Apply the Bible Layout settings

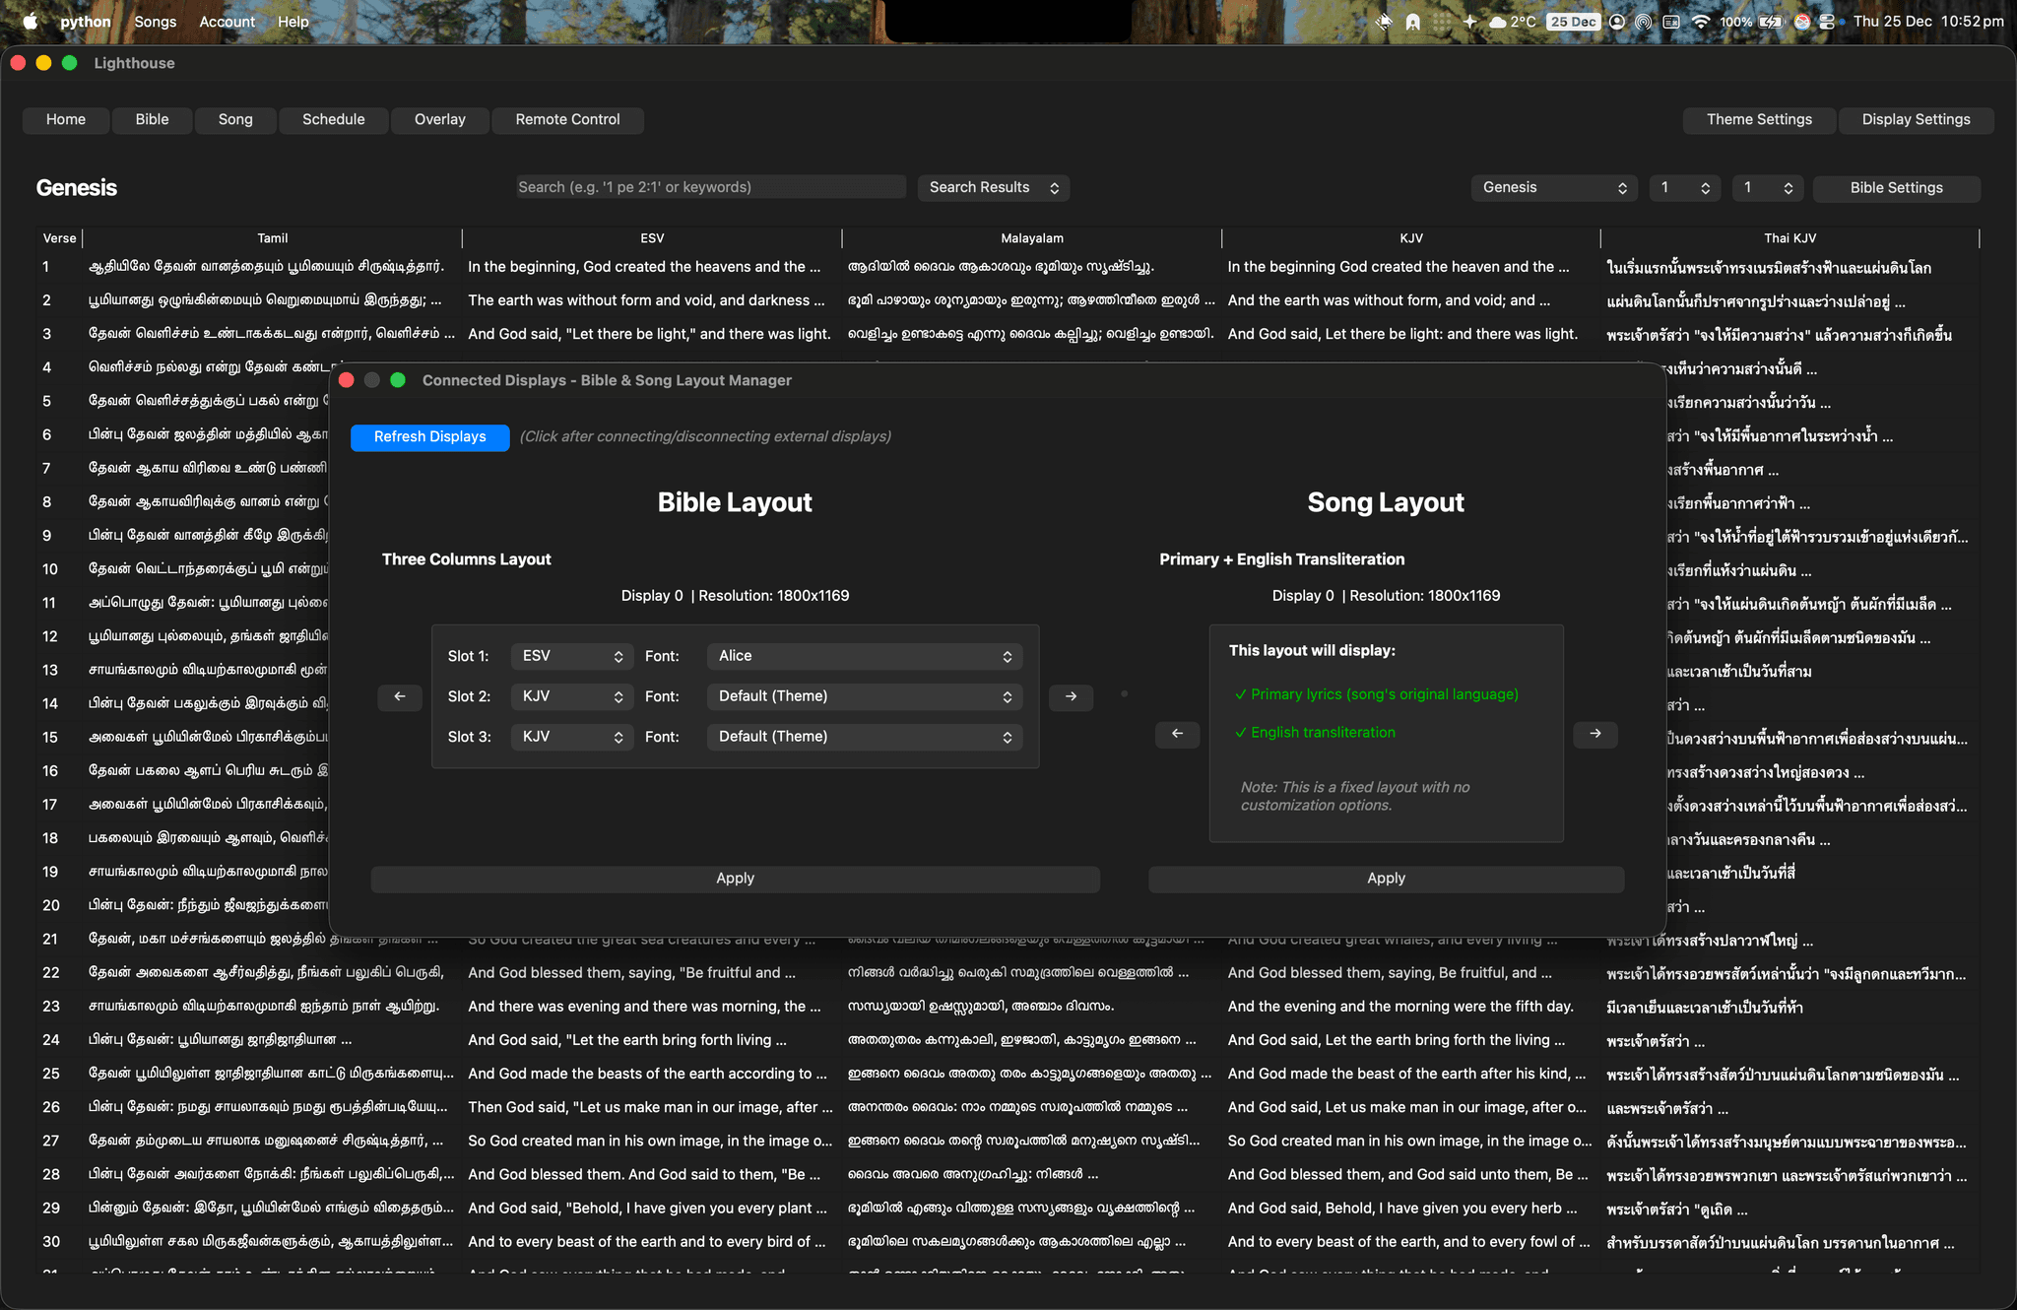coord(735,879)
